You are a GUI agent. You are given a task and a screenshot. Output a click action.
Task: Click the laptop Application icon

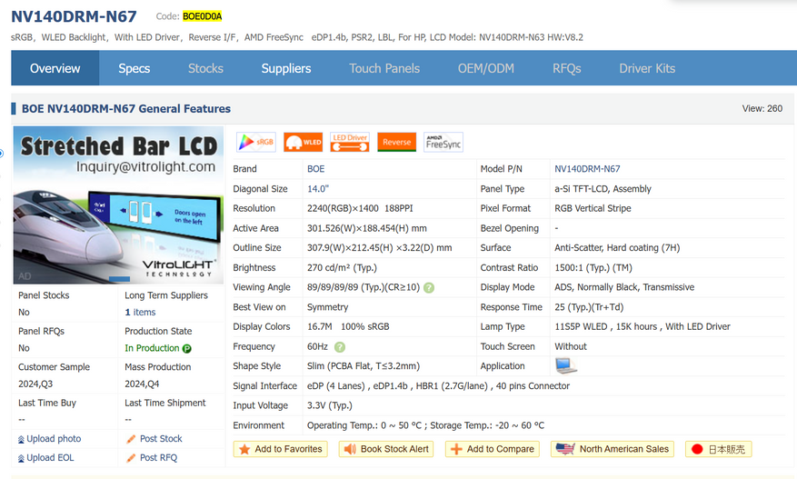point(566,365)
